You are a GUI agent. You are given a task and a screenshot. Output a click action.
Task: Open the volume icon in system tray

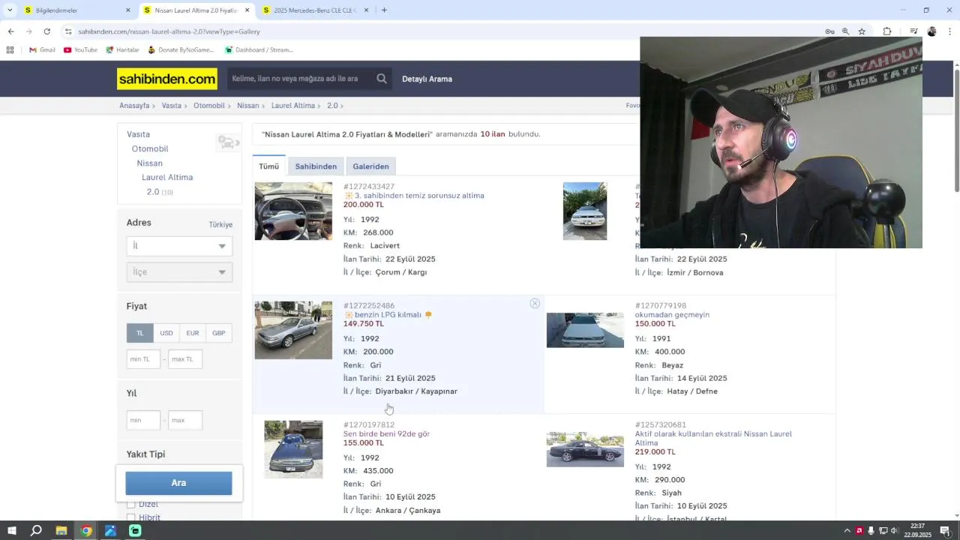894,531
